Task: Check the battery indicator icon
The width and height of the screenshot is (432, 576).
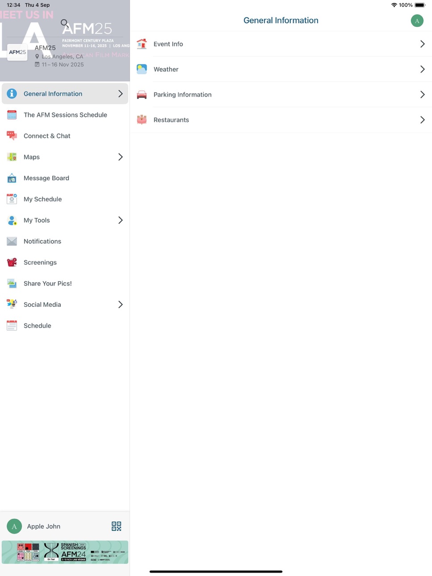Action: (420, 5)
